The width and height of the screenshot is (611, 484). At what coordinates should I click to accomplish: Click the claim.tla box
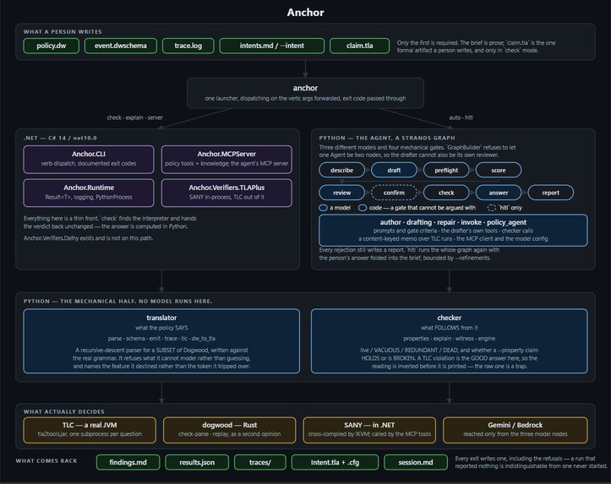coord(359,46)
